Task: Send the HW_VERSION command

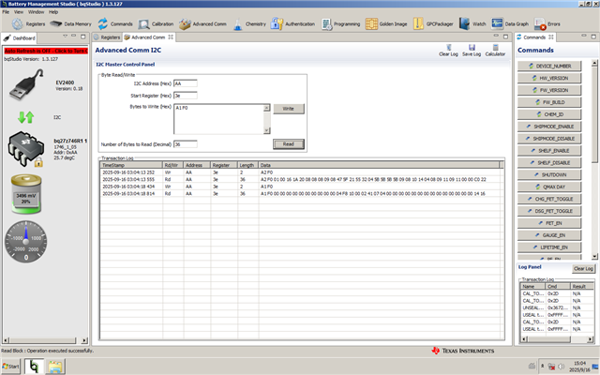Action: click(x=549, y=78)
